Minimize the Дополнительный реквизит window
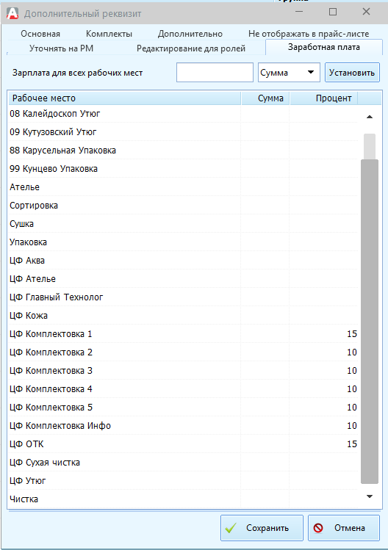The image size is (388, 550). pos(299,12)
